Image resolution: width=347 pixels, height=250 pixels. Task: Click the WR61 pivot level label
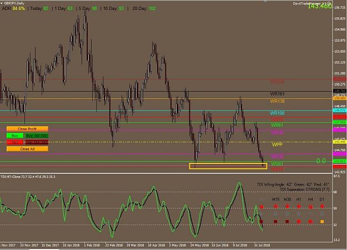point(277,125)
